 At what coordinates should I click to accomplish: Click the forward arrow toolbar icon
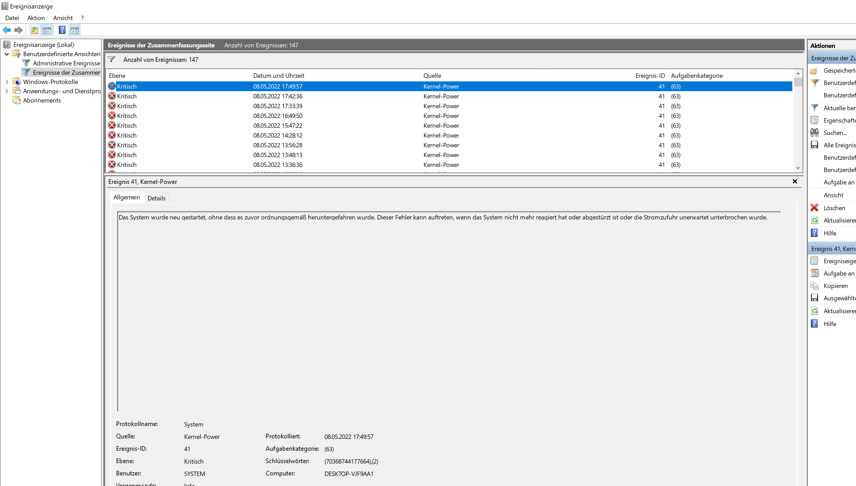(x=18, y=30)
